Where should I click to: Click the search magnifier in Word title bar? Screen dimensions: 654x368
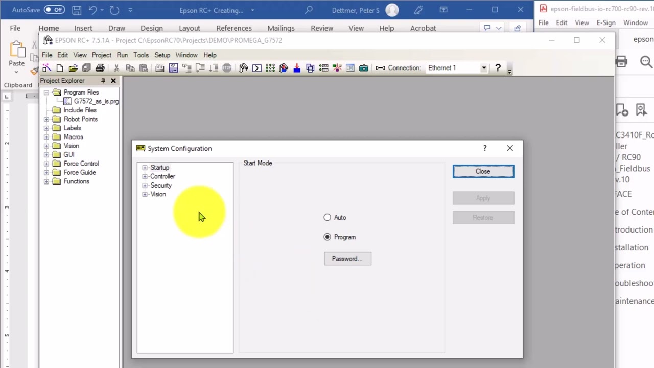309,10
